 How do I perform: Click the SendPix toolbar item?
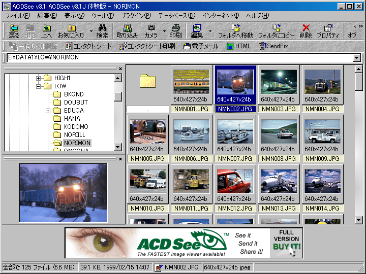[x=273, y=46]
